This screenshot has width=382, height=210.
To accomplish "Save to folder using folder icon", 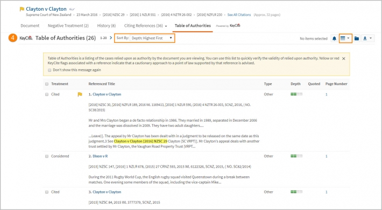I will coord(356,39).
